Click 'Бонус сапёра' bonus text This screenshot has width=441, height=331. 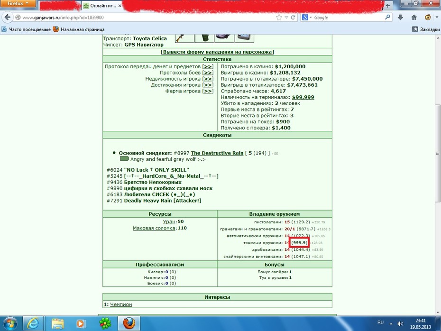point(273,272)
